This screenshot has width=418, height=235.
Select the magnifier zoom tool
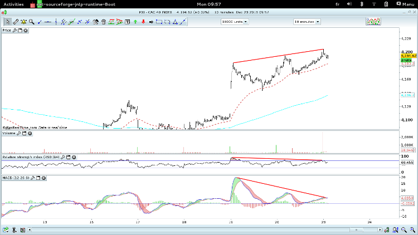pyautogui.click(x=32, y=22)
